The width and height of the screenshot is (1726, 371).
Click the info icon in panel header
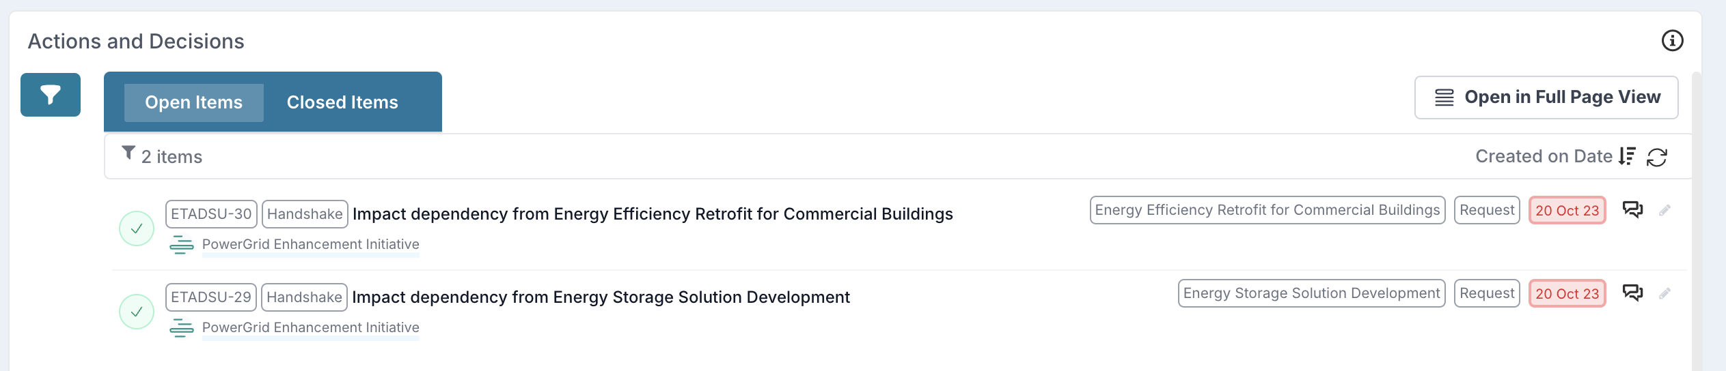pyautogui.click(x=1672, y=41)
